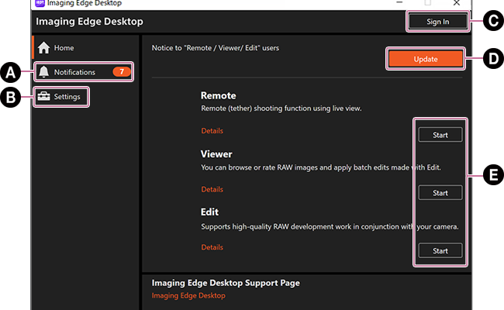
Task: Open Details link under Viewer
Action: tap(212, 189)
